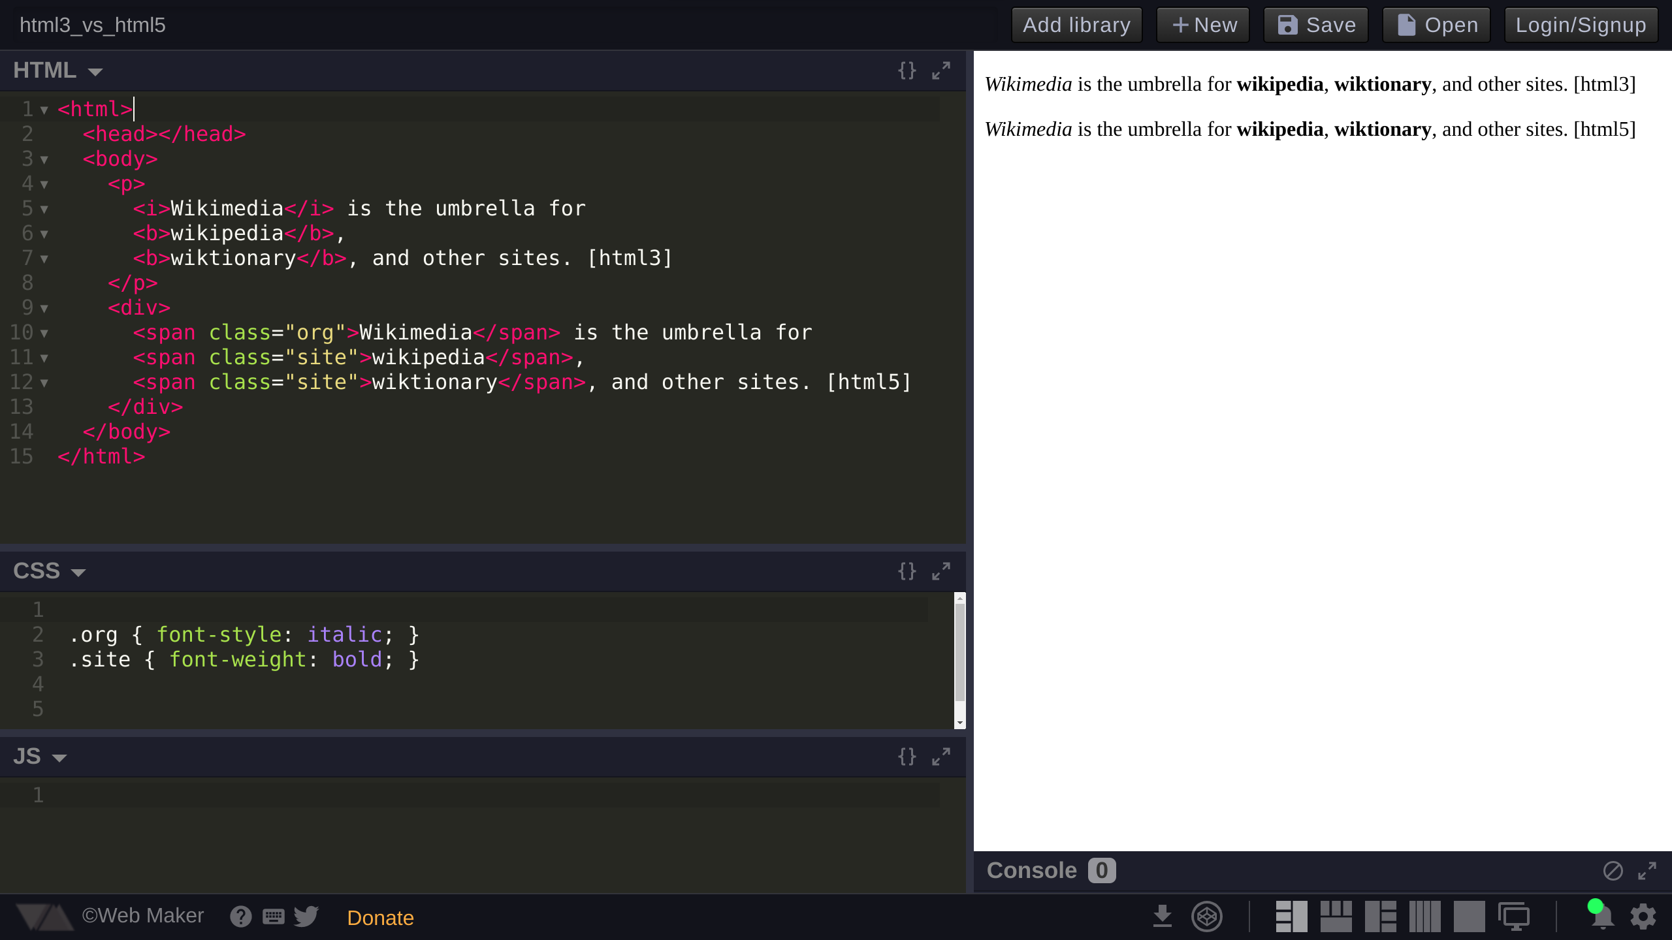Screen dimensions: 1672x940
Task: Click the Add library button
Action: pos(1076,25)
